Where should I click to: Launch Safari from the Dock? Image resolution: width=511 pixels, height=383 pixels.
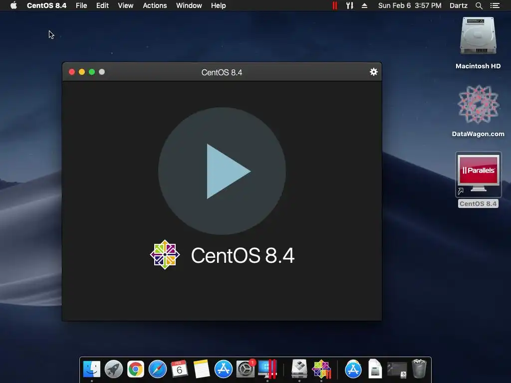pyautogui.click(x=157, y=369)
